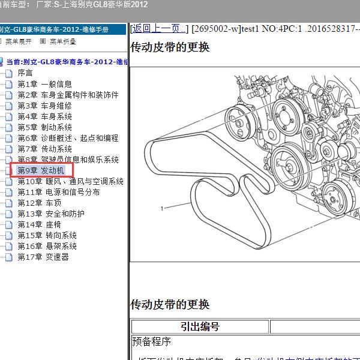Click the page icon beside 第4章 车身系统

9,116
